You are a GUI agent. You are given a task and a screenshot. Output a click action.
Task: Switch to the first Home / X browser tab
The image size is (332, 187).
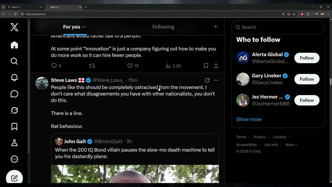[25, 7]
